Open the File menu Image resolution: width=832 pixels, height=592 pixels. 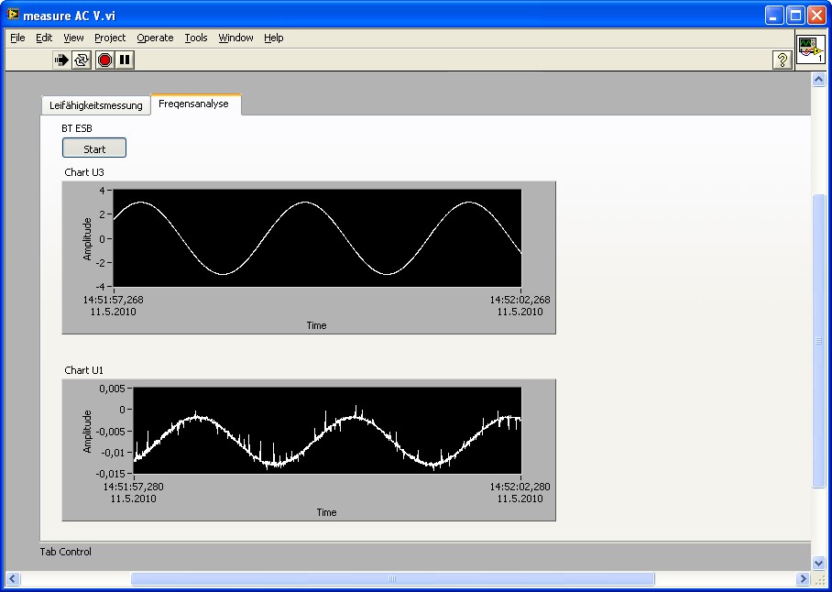point(17,38)
